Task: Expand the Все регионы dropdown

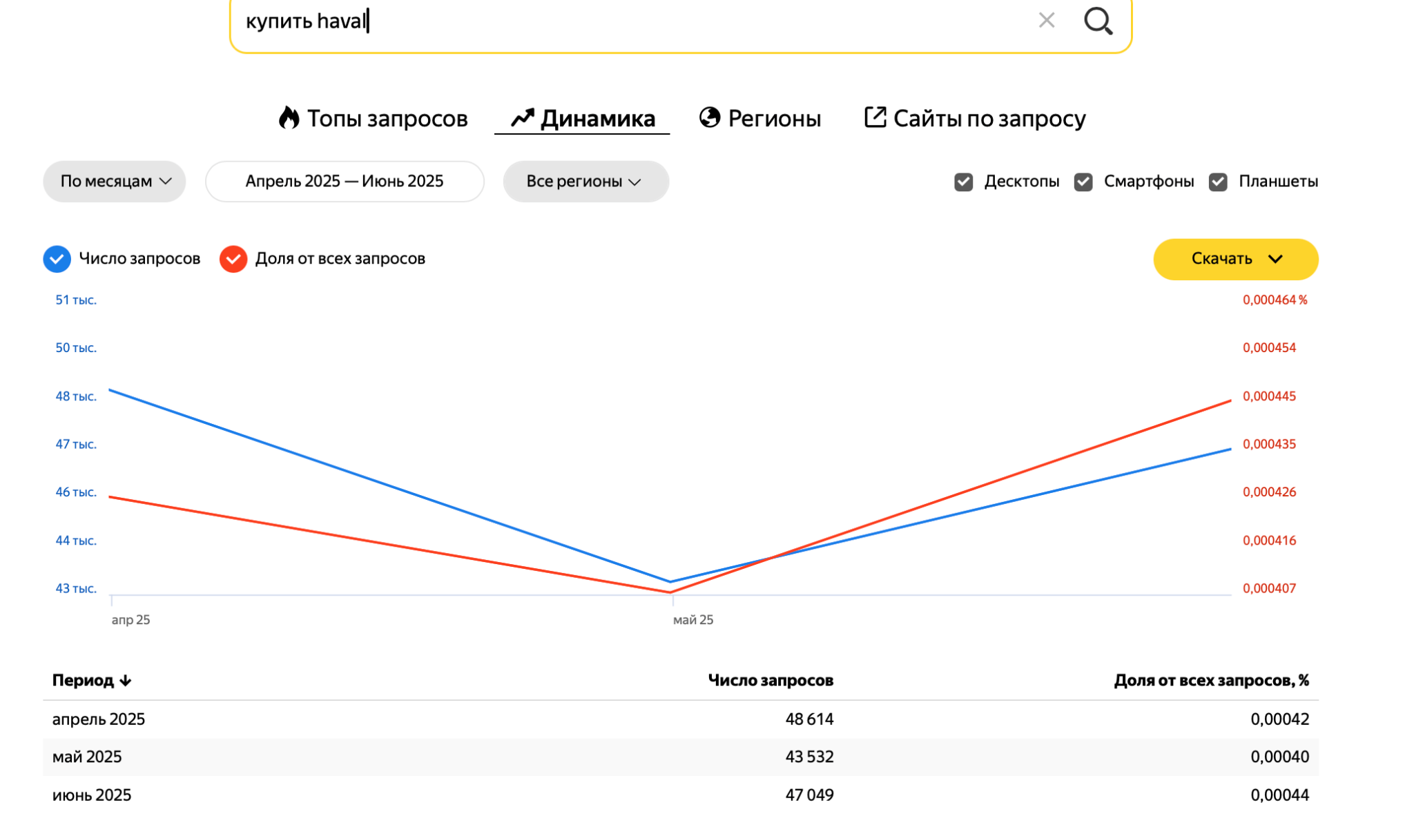Action: click(x=585, y=182)
